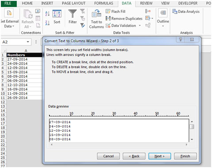Click preview line 24-09-2014
212x168 pixels.
(x=60, y=126)
